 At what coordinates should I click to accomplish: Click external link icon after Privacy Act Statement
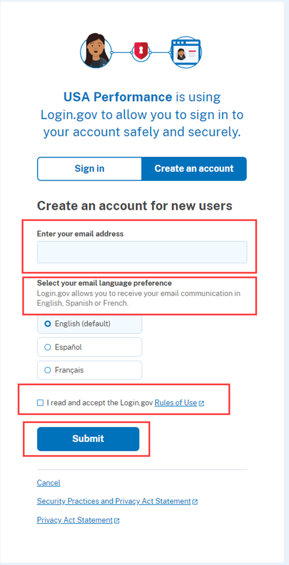click(117, 520)
